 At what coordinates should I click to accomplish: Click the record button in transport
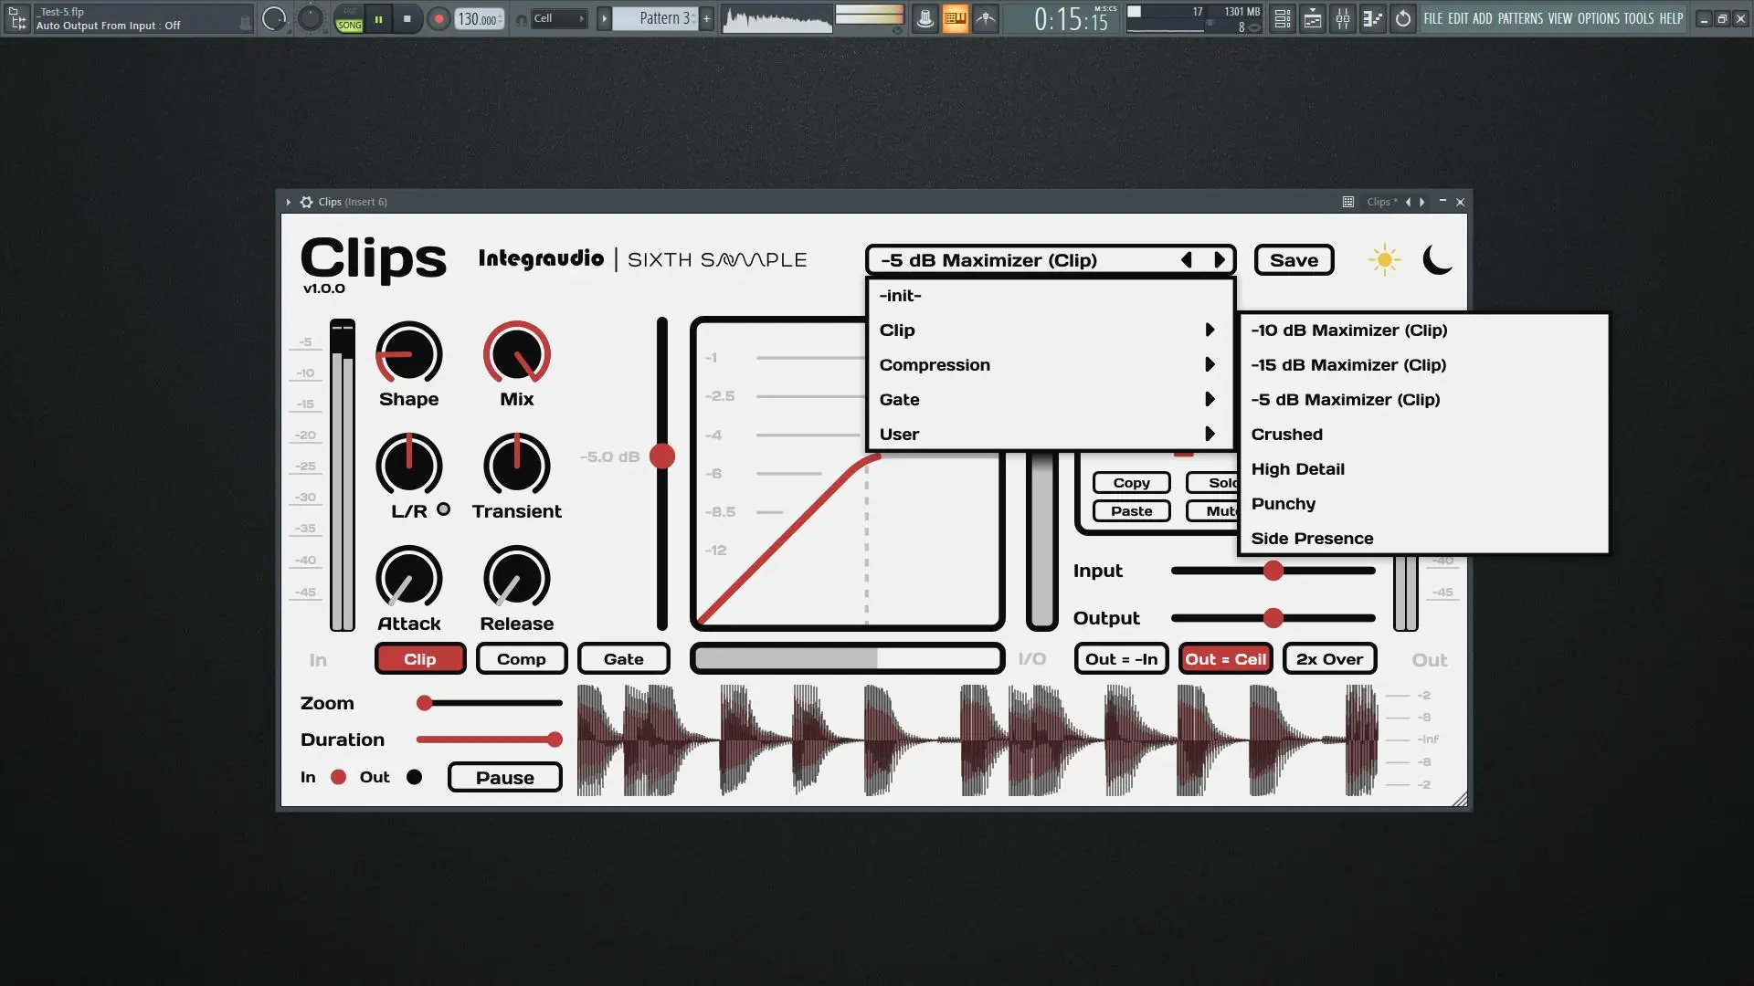438,18
